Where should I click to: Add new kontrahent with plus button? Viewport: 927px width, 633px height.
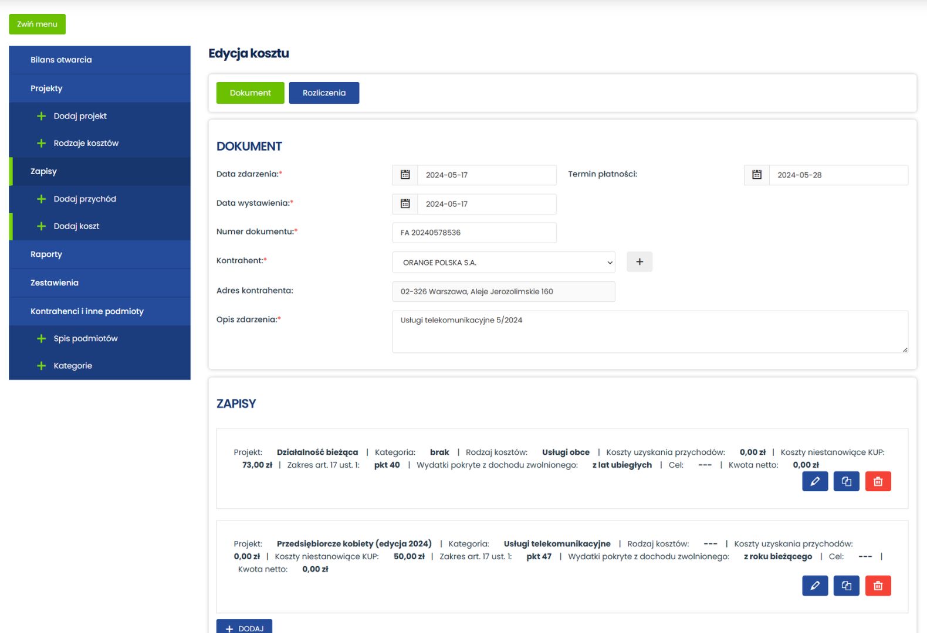639,261
